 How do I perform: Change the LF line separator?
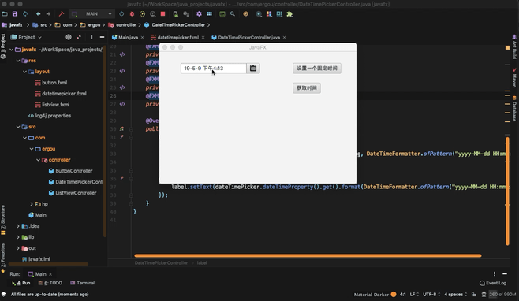[414, 295]
